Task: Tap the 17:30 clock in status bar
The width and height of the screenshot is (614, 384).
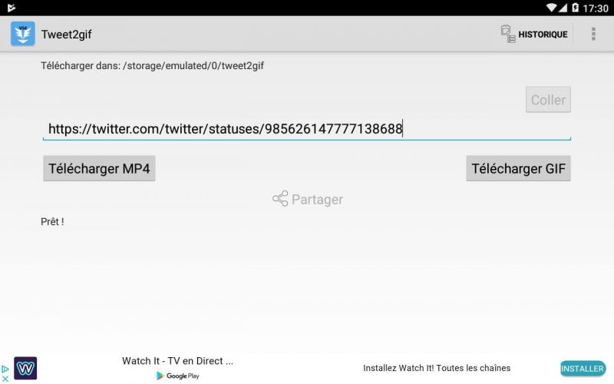Action: coord(596,8)
